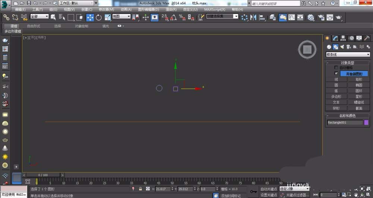Open the Curve Editor icon
The height and width of the screenshot is (198, 373).
[292, 18]
